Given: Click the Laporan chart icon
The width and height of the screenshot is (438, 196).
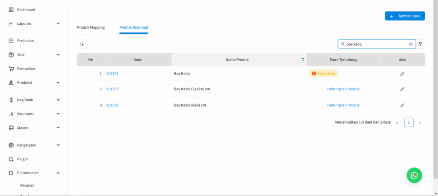Looking at the screenshot, I should tap(11, 23).
